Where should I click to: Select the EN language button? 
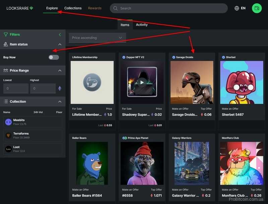point(243,8)
